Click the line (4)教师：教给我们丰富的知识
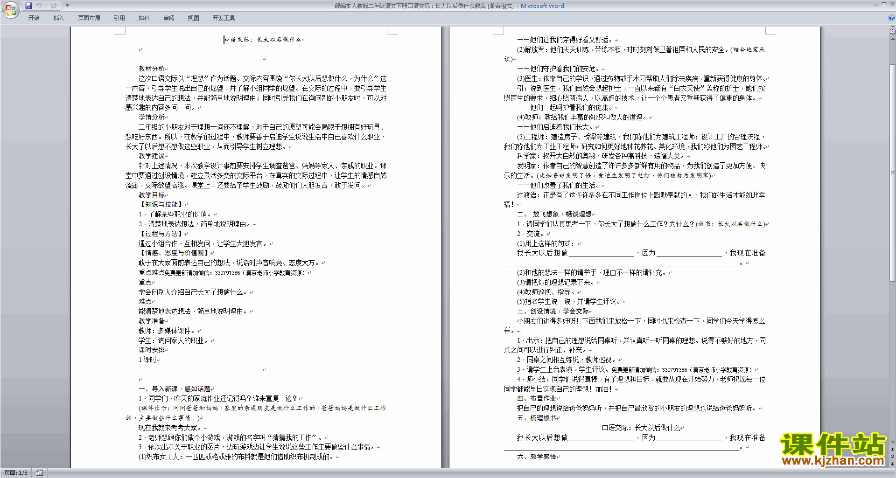 [x=582, y=117]
